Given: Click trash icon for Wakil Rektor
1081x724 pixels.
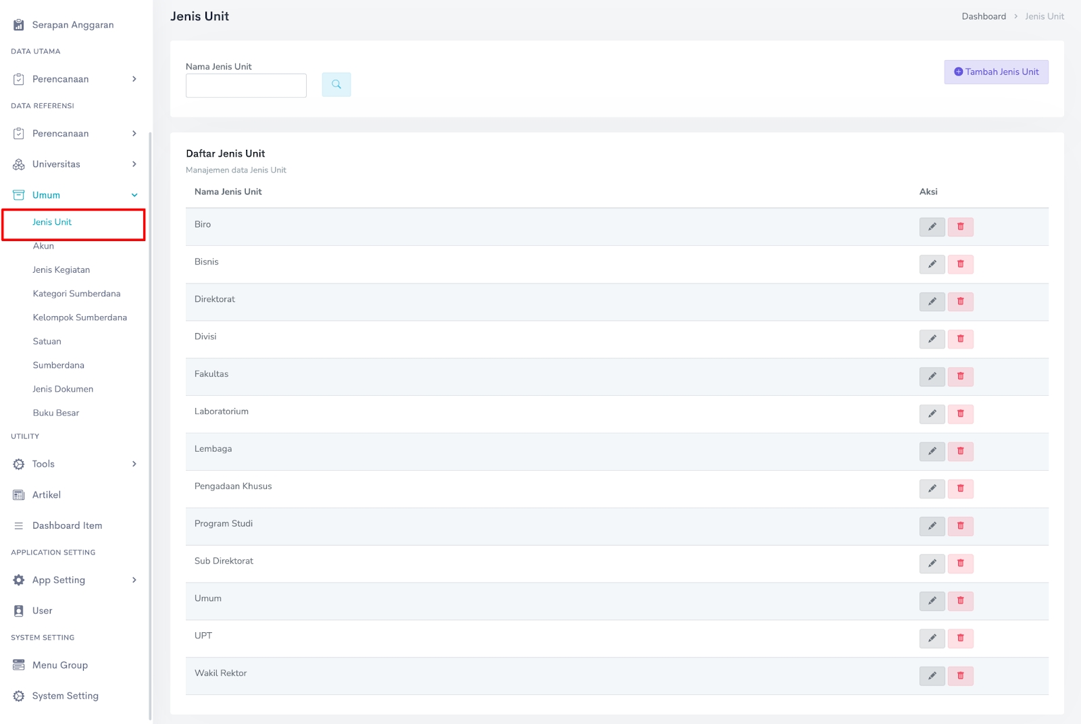Looking at the screenshot, I should (960, 675).
